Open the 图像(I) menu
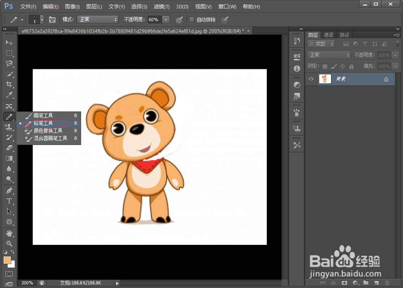 pyautogui.click(x=72, y=7)
